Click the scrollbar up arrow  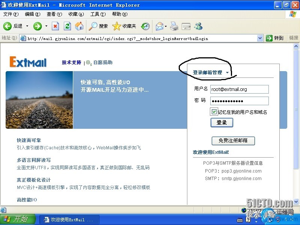(x=296, y=46)
